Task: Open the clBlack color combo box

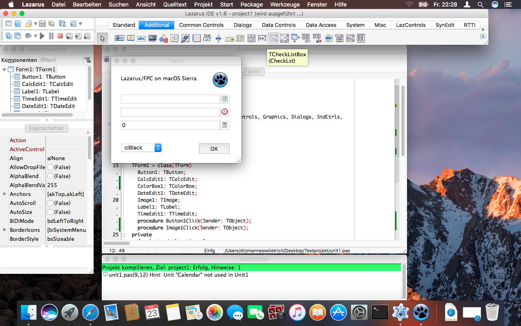Action: point(141,148)
